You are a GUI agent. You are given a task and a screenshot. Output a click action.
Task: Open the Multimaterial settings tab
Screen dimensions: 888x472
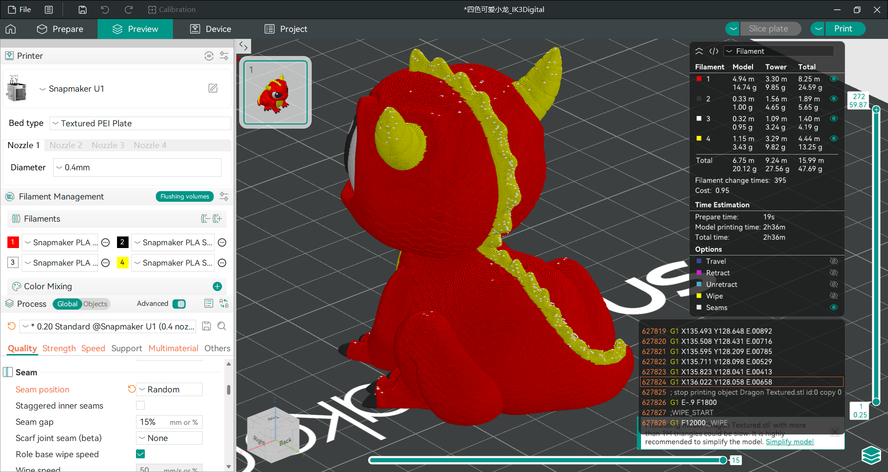[x=173, y=348]
